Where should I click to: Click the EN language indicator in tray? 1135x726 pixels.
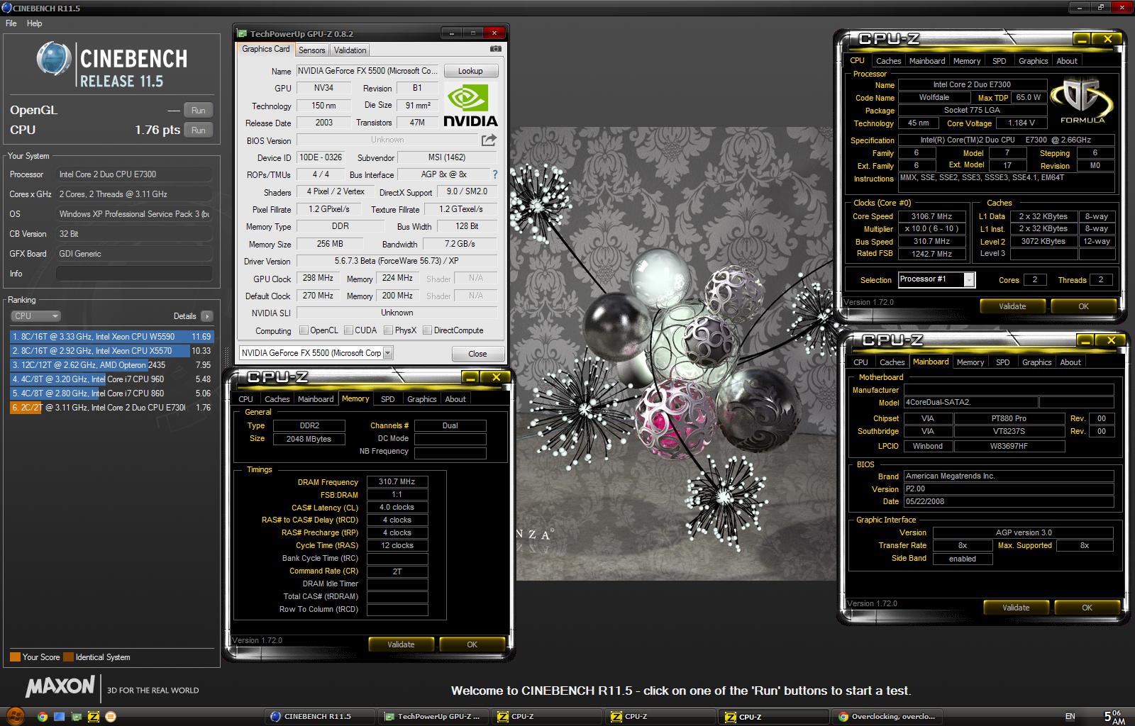(x=1070, y=717)
